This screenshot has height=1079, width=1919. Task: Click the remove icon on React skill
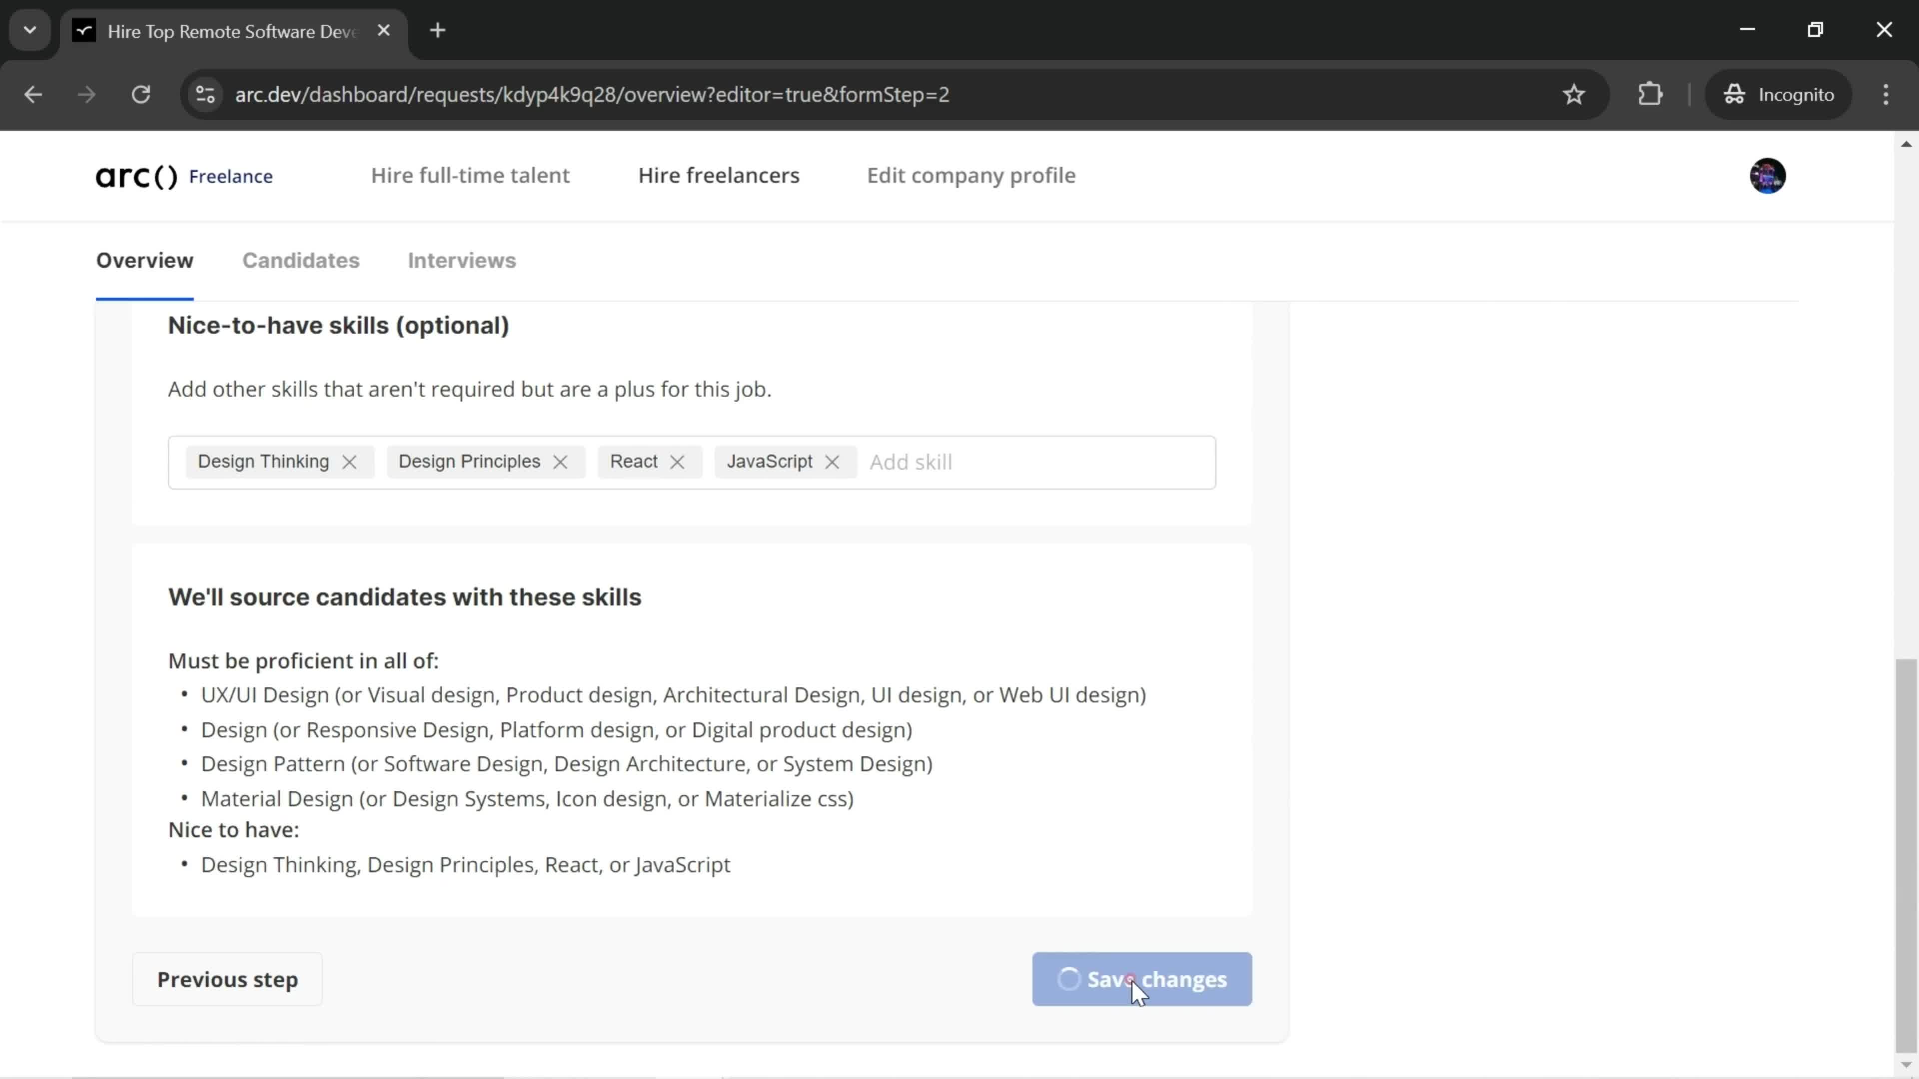point(676,461)
